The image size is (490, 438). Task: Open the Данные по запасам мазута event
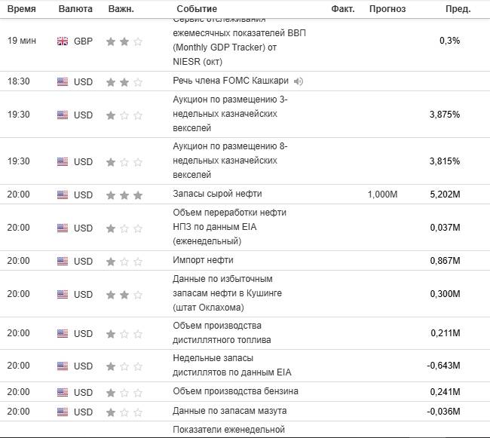coord(229,411)
